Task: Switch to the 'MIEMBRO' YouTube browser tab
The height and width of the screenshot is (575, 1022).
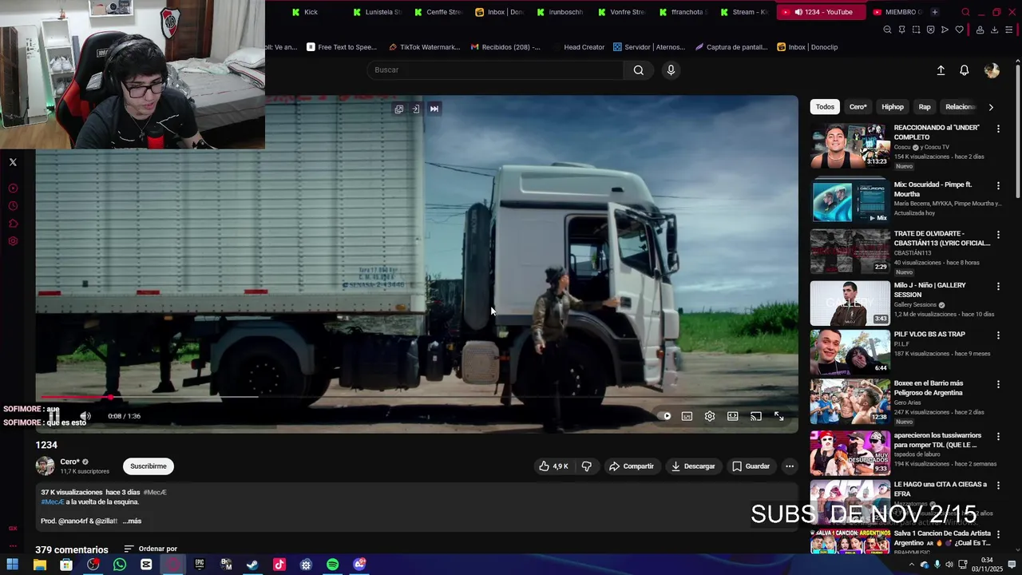Action: (x=897, y=12)
